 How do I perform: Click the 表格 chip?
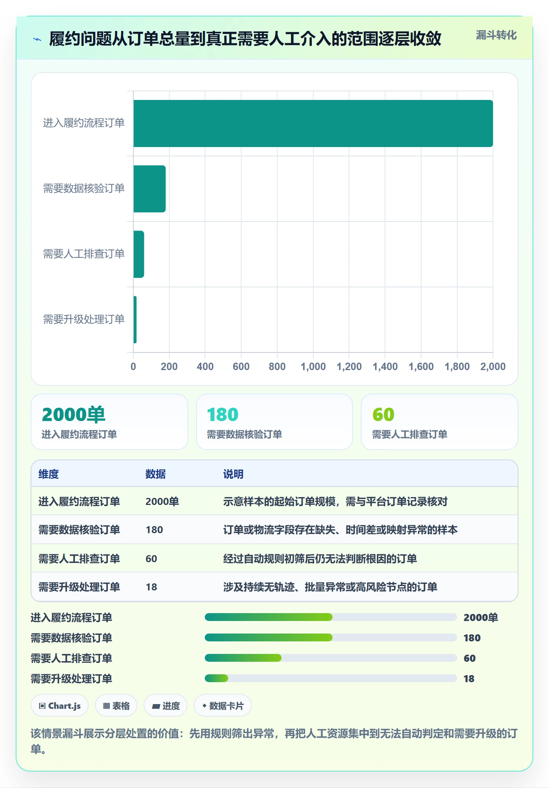coord(116,706)
